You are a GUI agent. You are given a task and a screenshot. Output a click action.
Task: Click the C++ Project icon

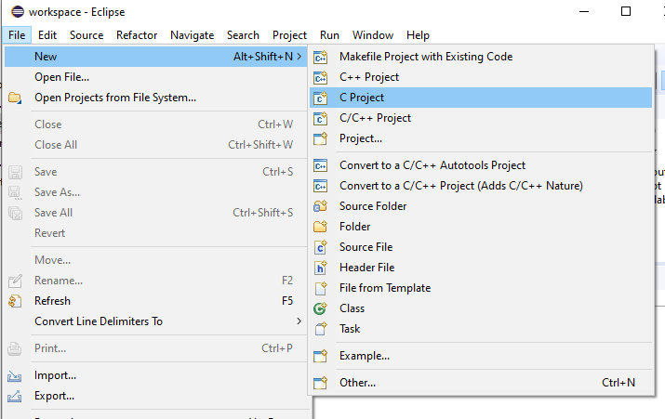321,77
